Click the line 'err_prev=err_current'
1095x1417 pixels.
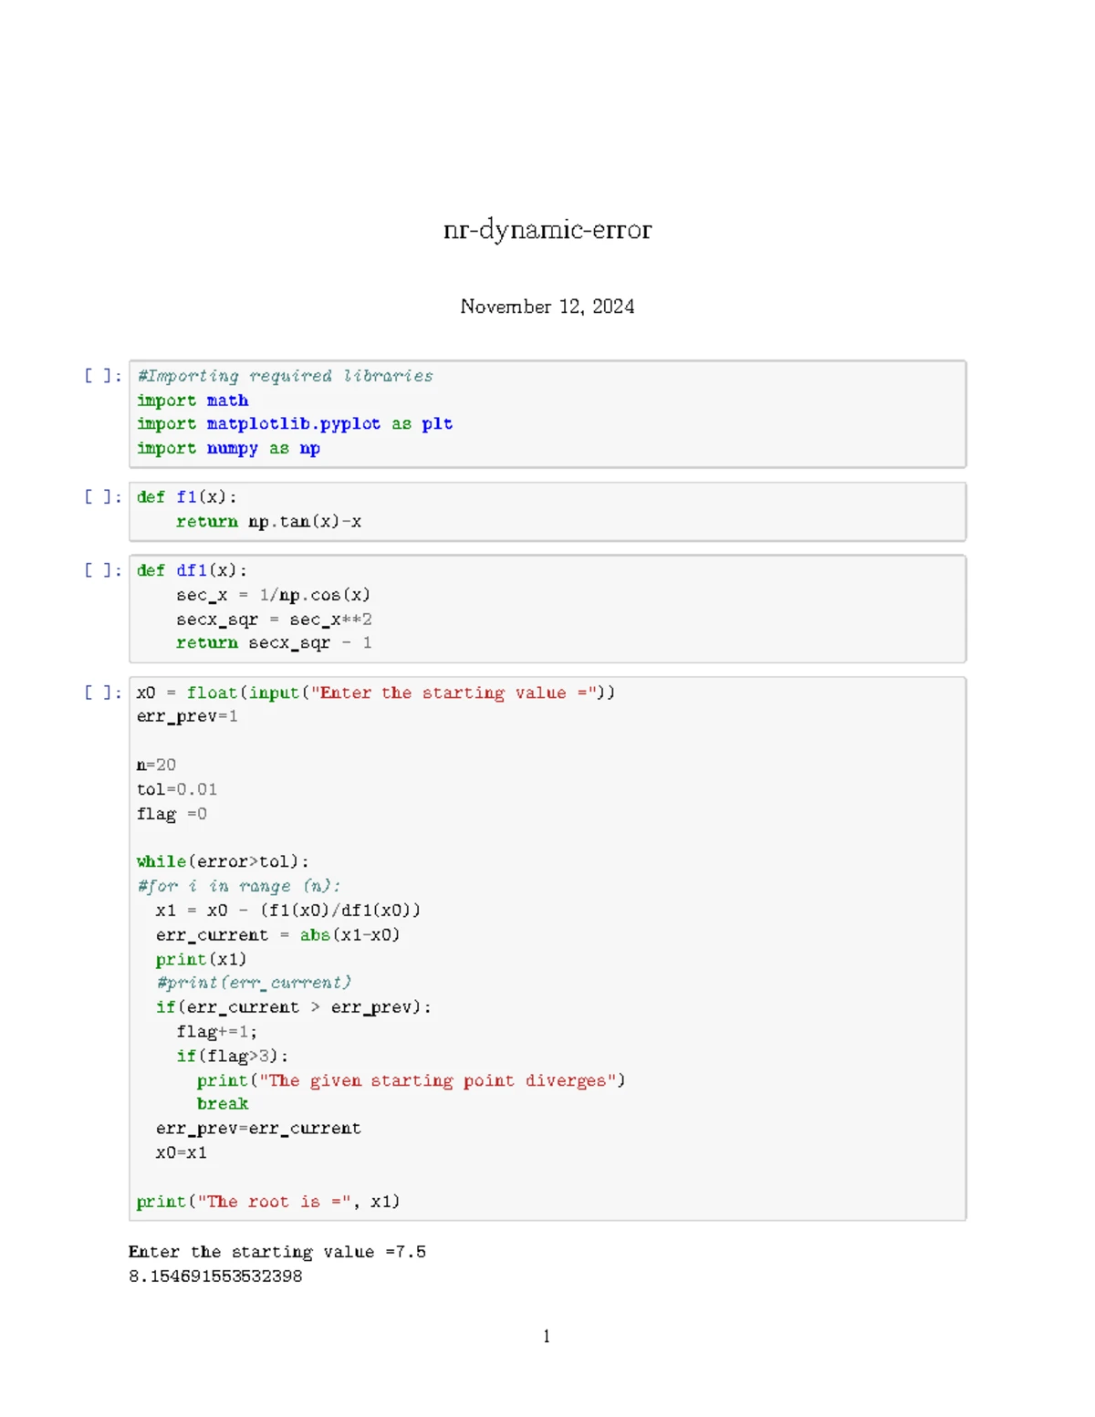tap(258, 1129)
